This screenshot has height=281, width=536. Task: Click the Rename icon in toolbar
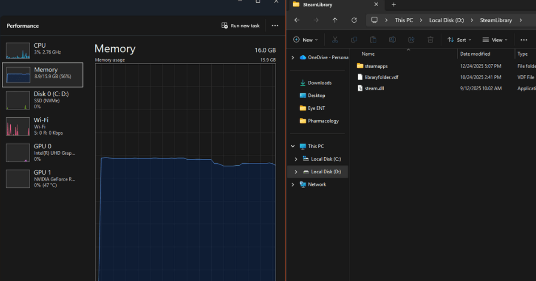(x=392, y=40)
